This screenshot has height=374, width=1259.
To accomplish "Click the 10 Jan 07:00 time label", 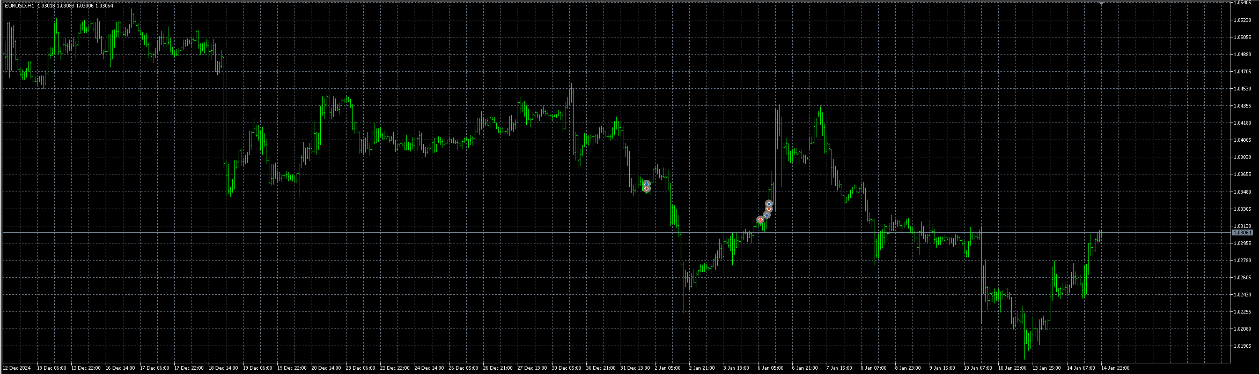I will (x=978, y=368).
